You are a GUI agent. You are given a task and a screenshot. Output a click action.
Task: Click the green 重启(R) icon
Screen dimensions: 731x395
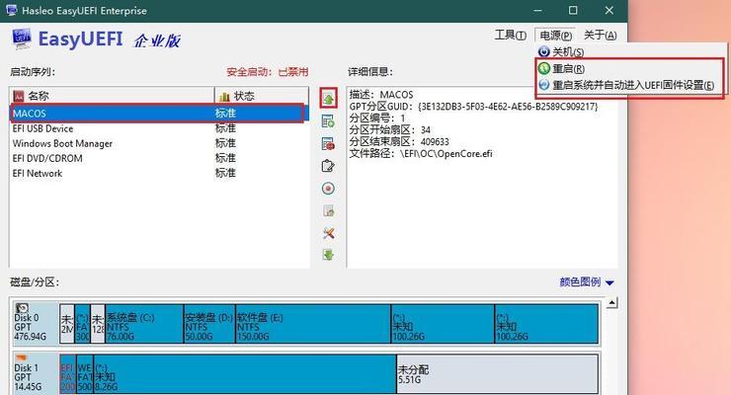click(x=543, y=68)
